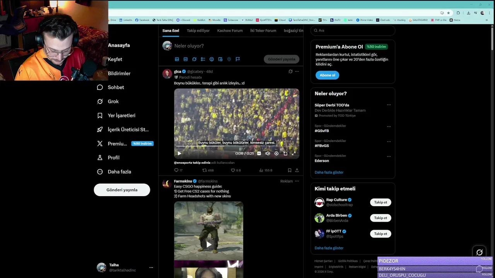Viewport: 495px width, 278px height.
Task: Schedule the post with the calendar icon
Action: [x=220, y=59]
